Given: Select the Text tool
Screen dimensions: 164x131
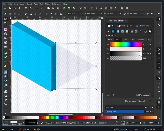Looking at the screenshot, I should click(x=6, y=66).
